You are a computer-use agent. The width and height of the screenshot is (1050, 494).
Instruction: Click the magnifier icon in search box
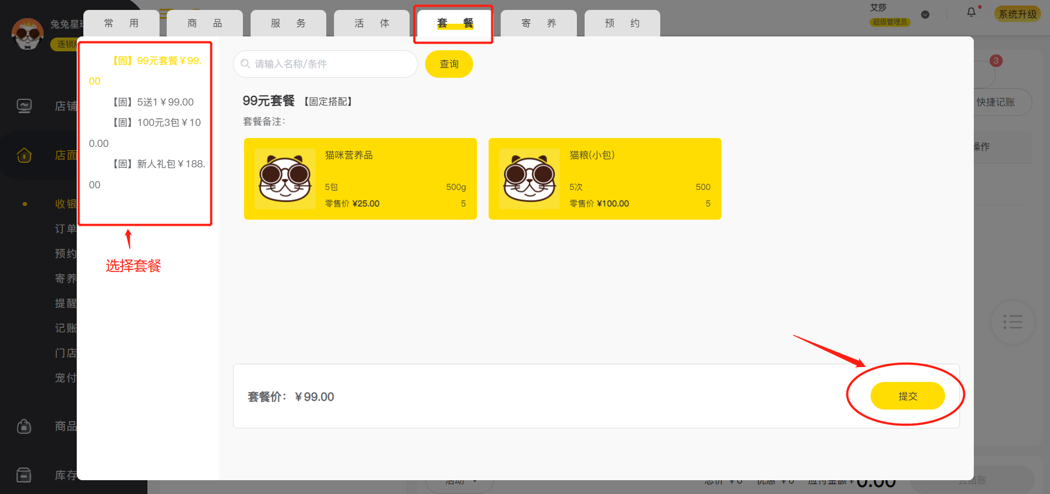(246, 64)
